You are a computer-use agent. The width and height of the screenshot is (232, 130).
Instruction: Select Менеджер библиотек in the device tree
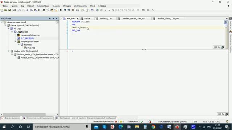point(30,35)
